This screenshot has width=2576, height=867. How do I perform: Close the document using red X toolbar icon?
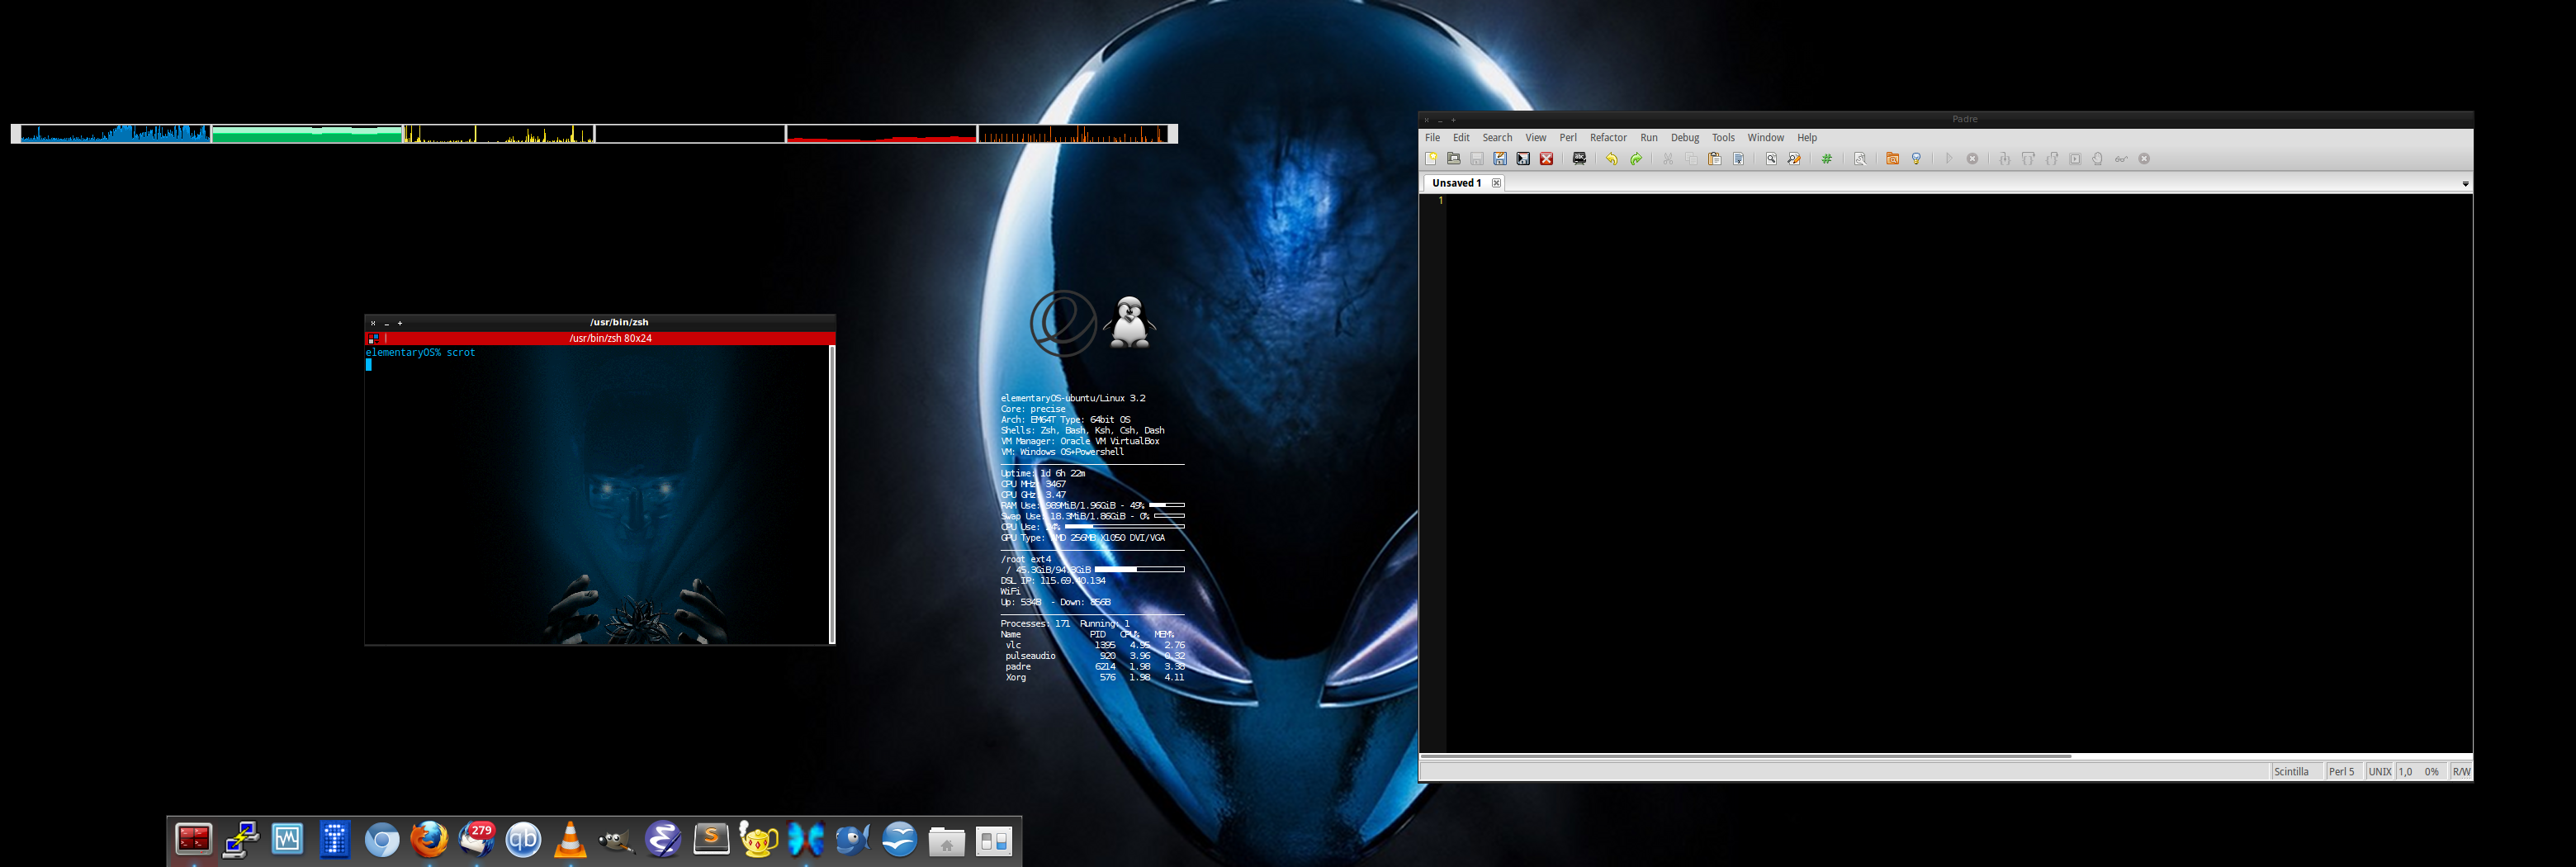click(x=1546, y=159)
